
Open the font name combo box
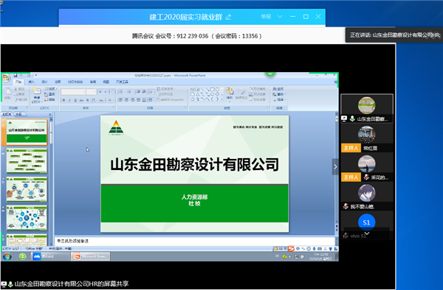click(x=73, y=92)
